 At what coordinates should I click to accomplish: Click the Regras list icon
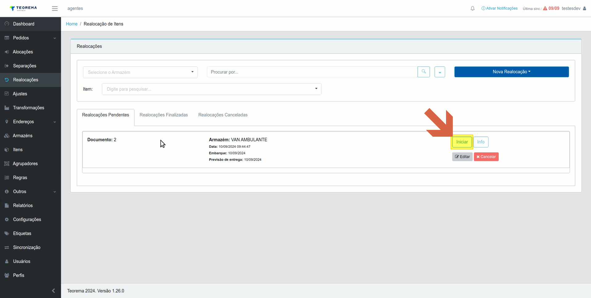coord(7,178)
